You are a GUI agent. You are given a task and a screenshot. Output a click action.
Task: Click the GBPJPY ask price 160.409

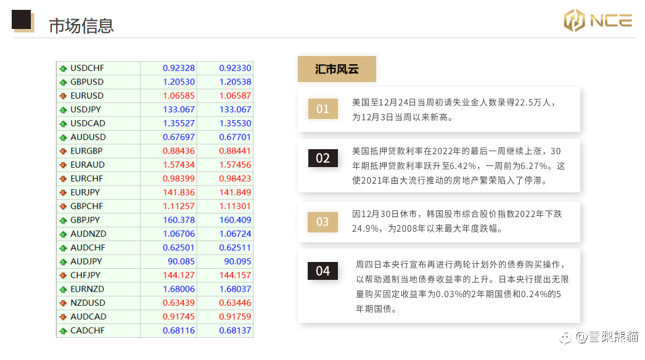tap(235, 220)
